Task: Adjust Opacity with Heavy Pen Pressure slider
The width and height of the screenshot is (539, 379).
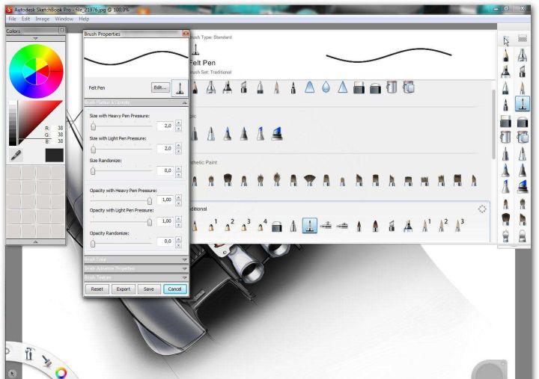Action: (150, 200)
